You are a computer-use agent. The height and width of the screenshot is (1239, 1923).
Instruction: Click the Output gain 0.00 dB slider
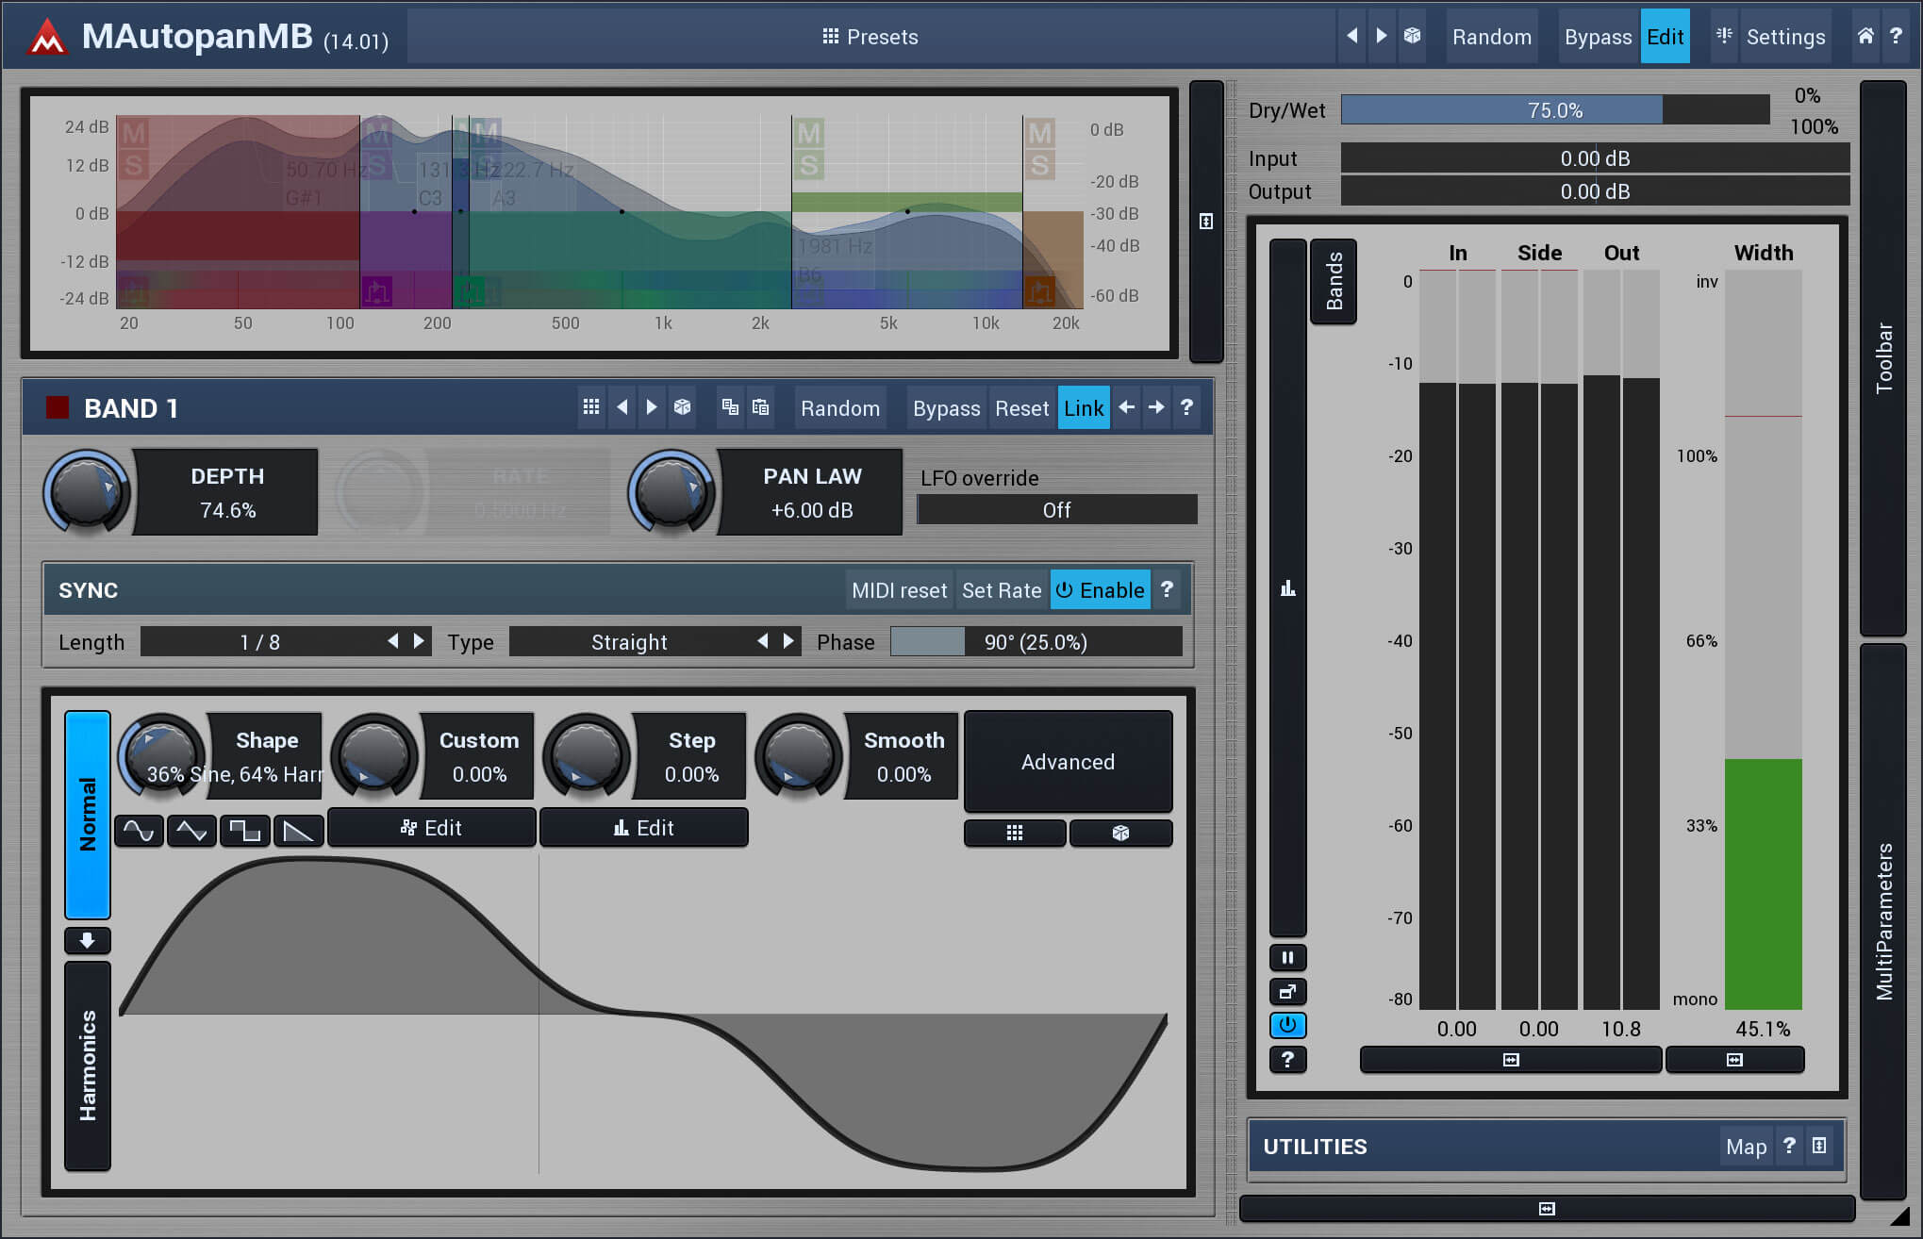coord(1595,191)
